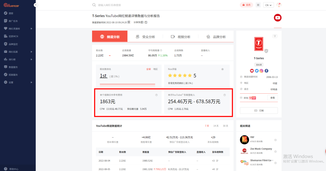The image size is (326, 171).
Task: Click the five-star Nox rating
Action: pos(180,76)
